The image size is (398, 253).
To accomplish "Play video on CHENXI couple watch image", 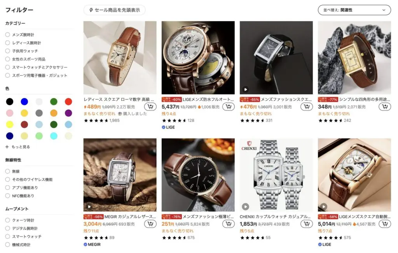I will click(x=246, y=206).
